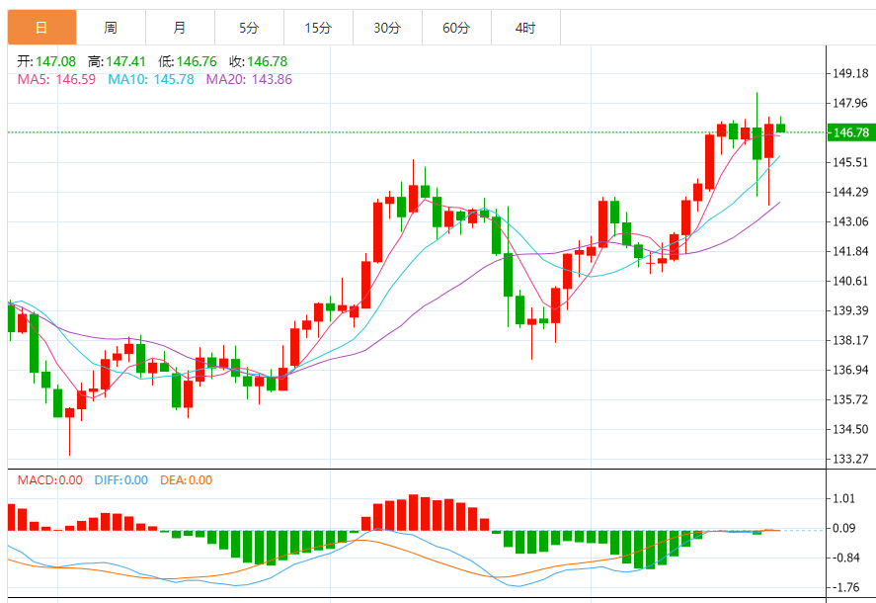Click the 收: 146.78 close price
876x603 pixels.
[258, 61]
